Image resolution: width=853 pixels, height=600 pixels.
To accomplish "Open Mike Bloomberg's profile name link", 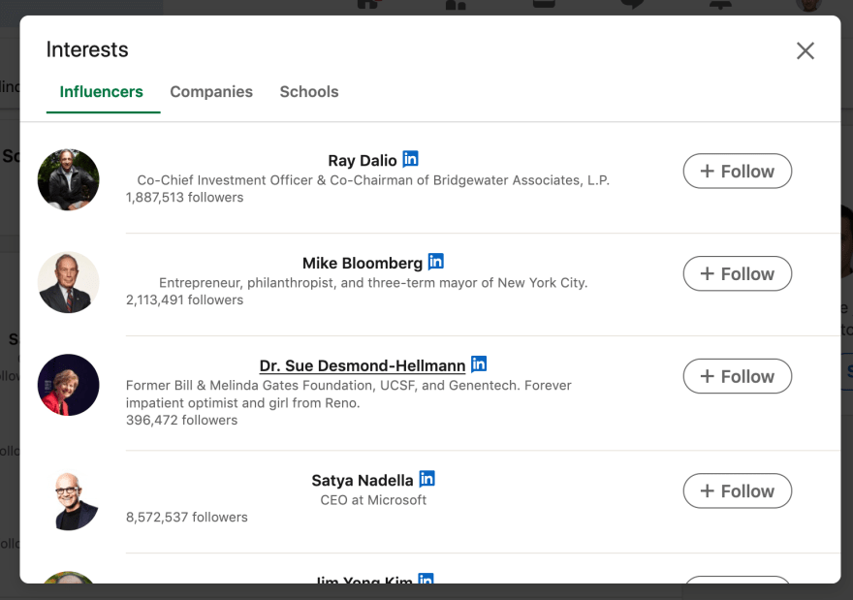I will (x=363, y=264).
